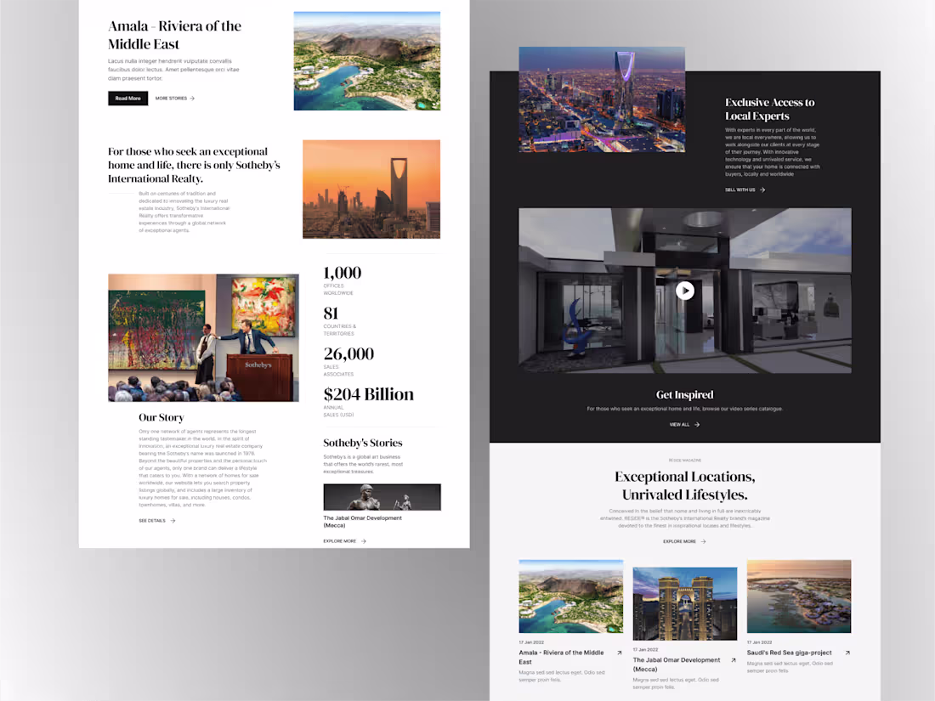Open "Saudi's Red Sea giga-project" title

point(789,653)
